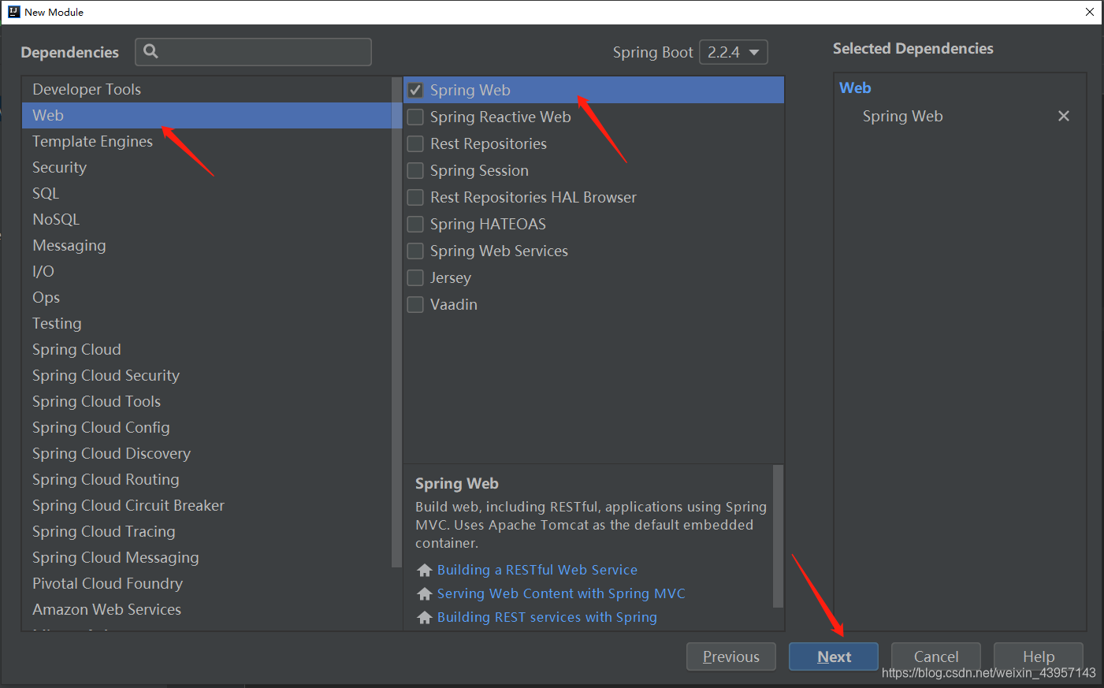Select Spring Cloud Config category
Screen dimensions: 1104x688
[206, 427]
